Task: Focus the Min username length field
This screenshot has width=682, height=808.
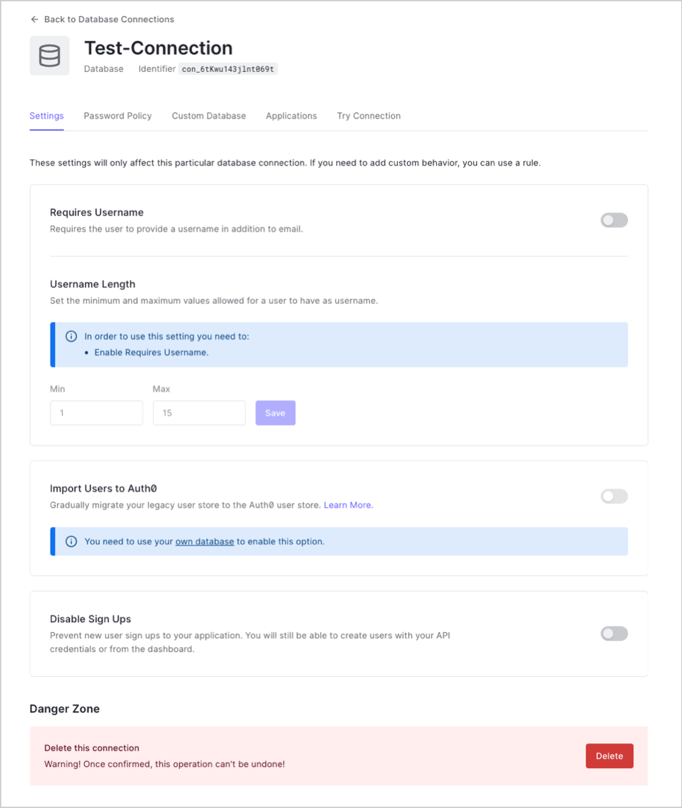Action: click(96, 413)
